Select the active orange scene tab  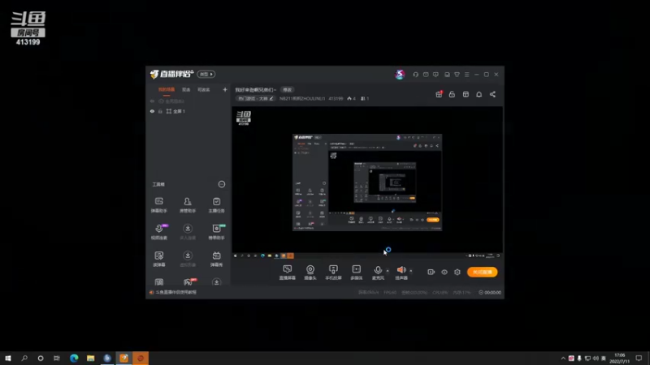(x=167, y=90)
